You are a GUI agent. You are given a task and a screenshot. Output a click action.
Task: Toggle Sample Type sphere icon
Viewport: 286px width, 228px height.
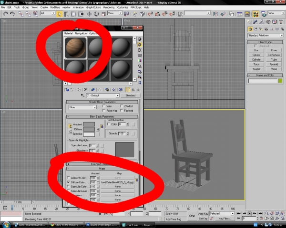140,39
